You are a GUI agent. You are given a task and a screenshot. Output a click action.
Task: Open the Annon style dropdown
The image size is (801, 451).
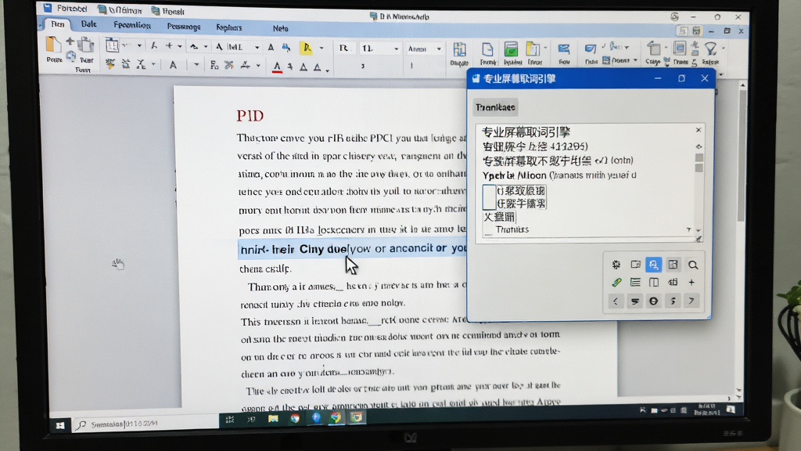[439, 49]
